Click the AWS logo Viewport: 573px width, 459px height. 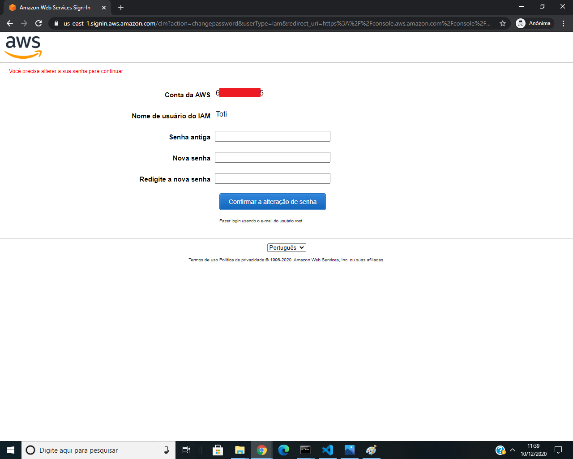[x=23, y=48]
